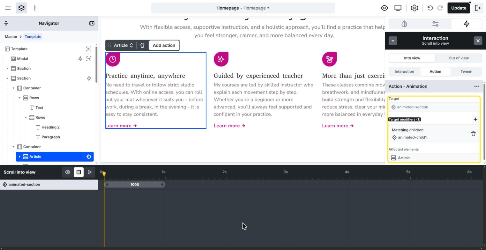Open the Homepage page selector dropdown

click(x=243, y=8)
